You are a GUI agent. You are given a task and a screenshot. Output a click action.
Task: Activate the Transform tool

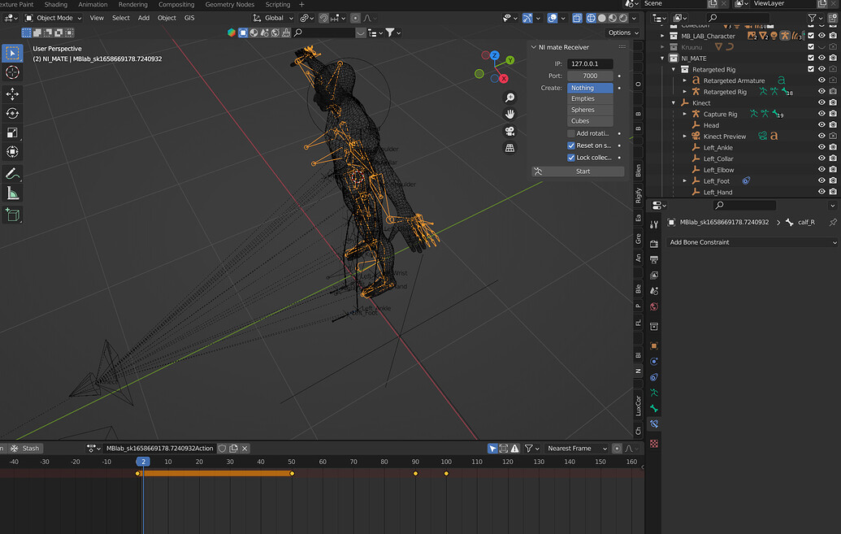[x=12, y=152]
